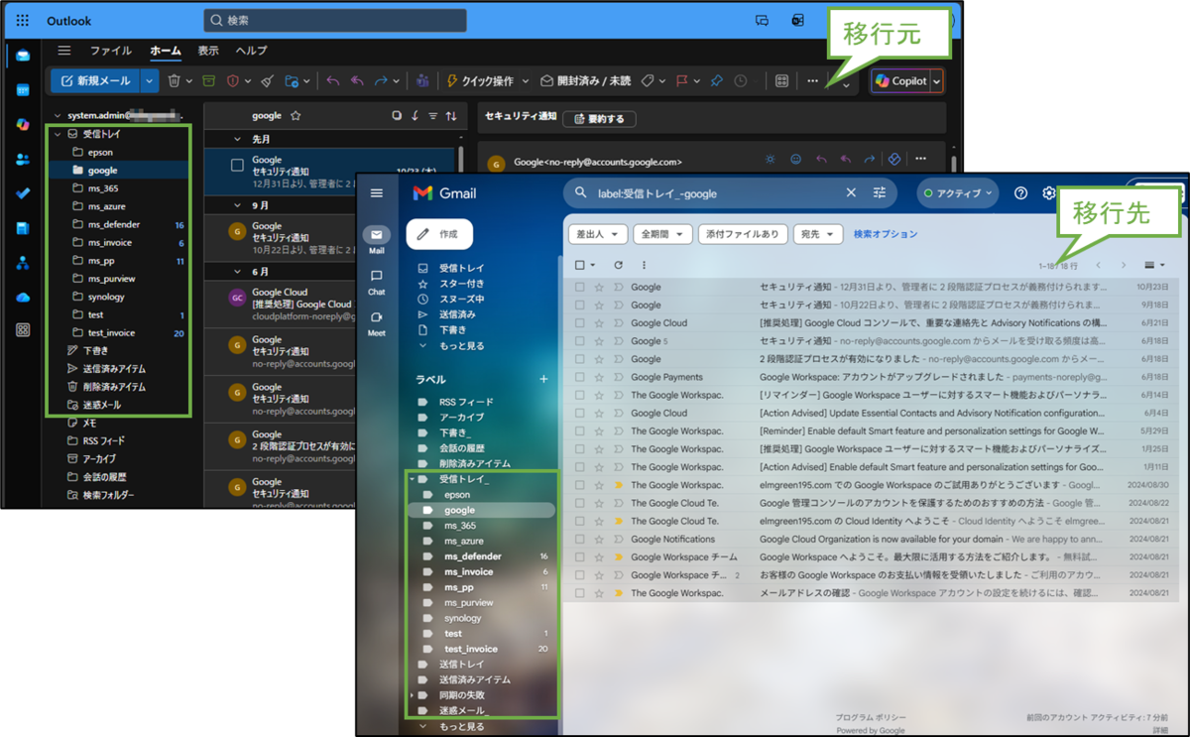
Task: Select ms_defender folder in Outlook
Action: click(118, 224)
